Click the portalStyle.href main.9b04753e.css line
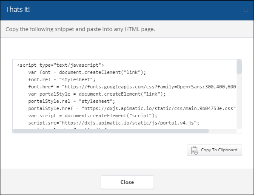The image size is (254, 195). 132,108
